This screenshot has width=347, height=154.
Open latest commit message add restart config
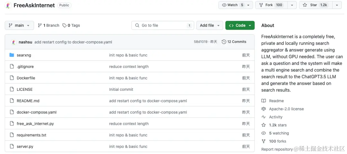pos(73,42)
